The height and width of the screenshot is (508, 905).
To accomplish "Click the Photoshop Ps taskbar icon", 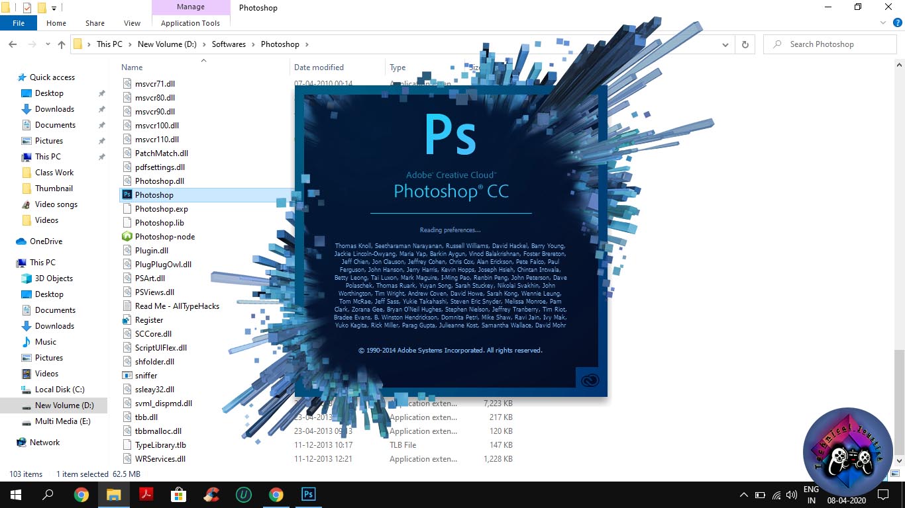I will tap(308, 495).
